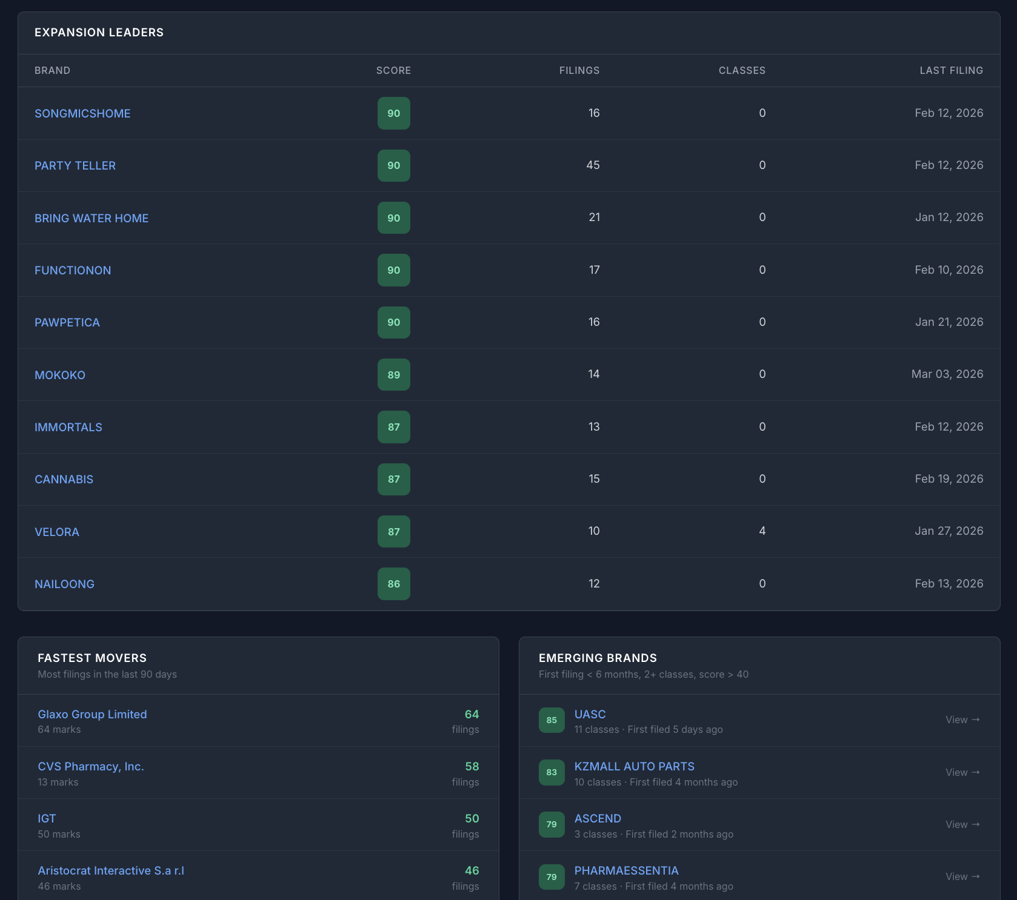
Task: Open the NAILOONG brand link
Action: pyautogui.click(x=64, y=584)
